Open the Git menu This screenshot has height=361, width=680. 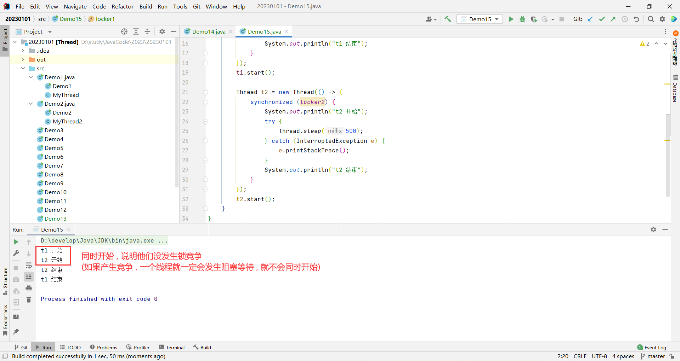pyautogui.click(x=197, y=6)
